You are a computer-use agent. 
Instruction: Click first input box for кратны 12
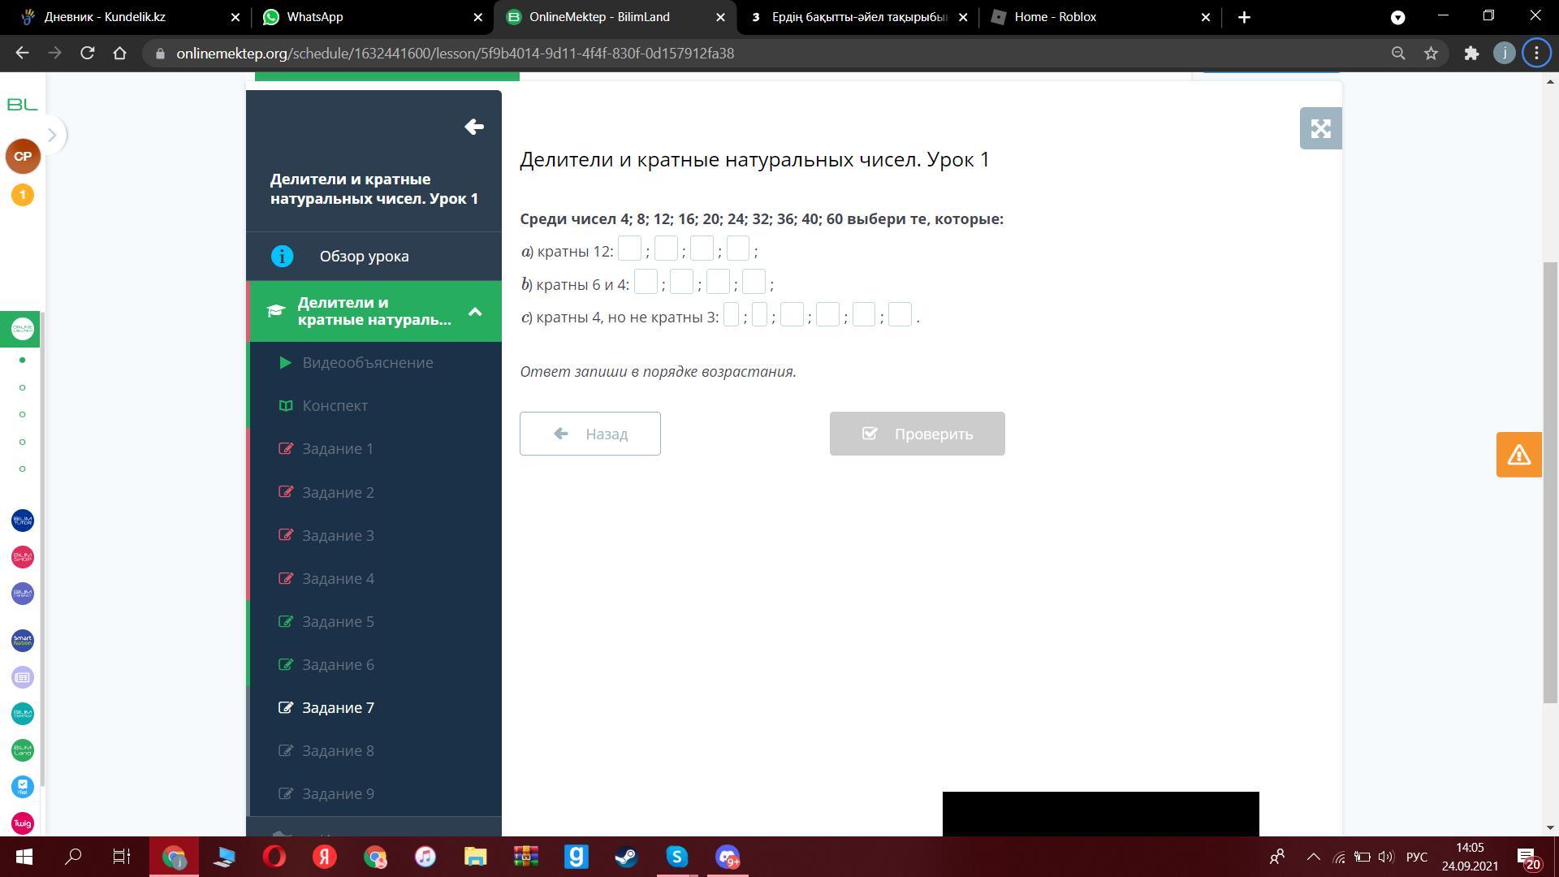coord(629,248)
